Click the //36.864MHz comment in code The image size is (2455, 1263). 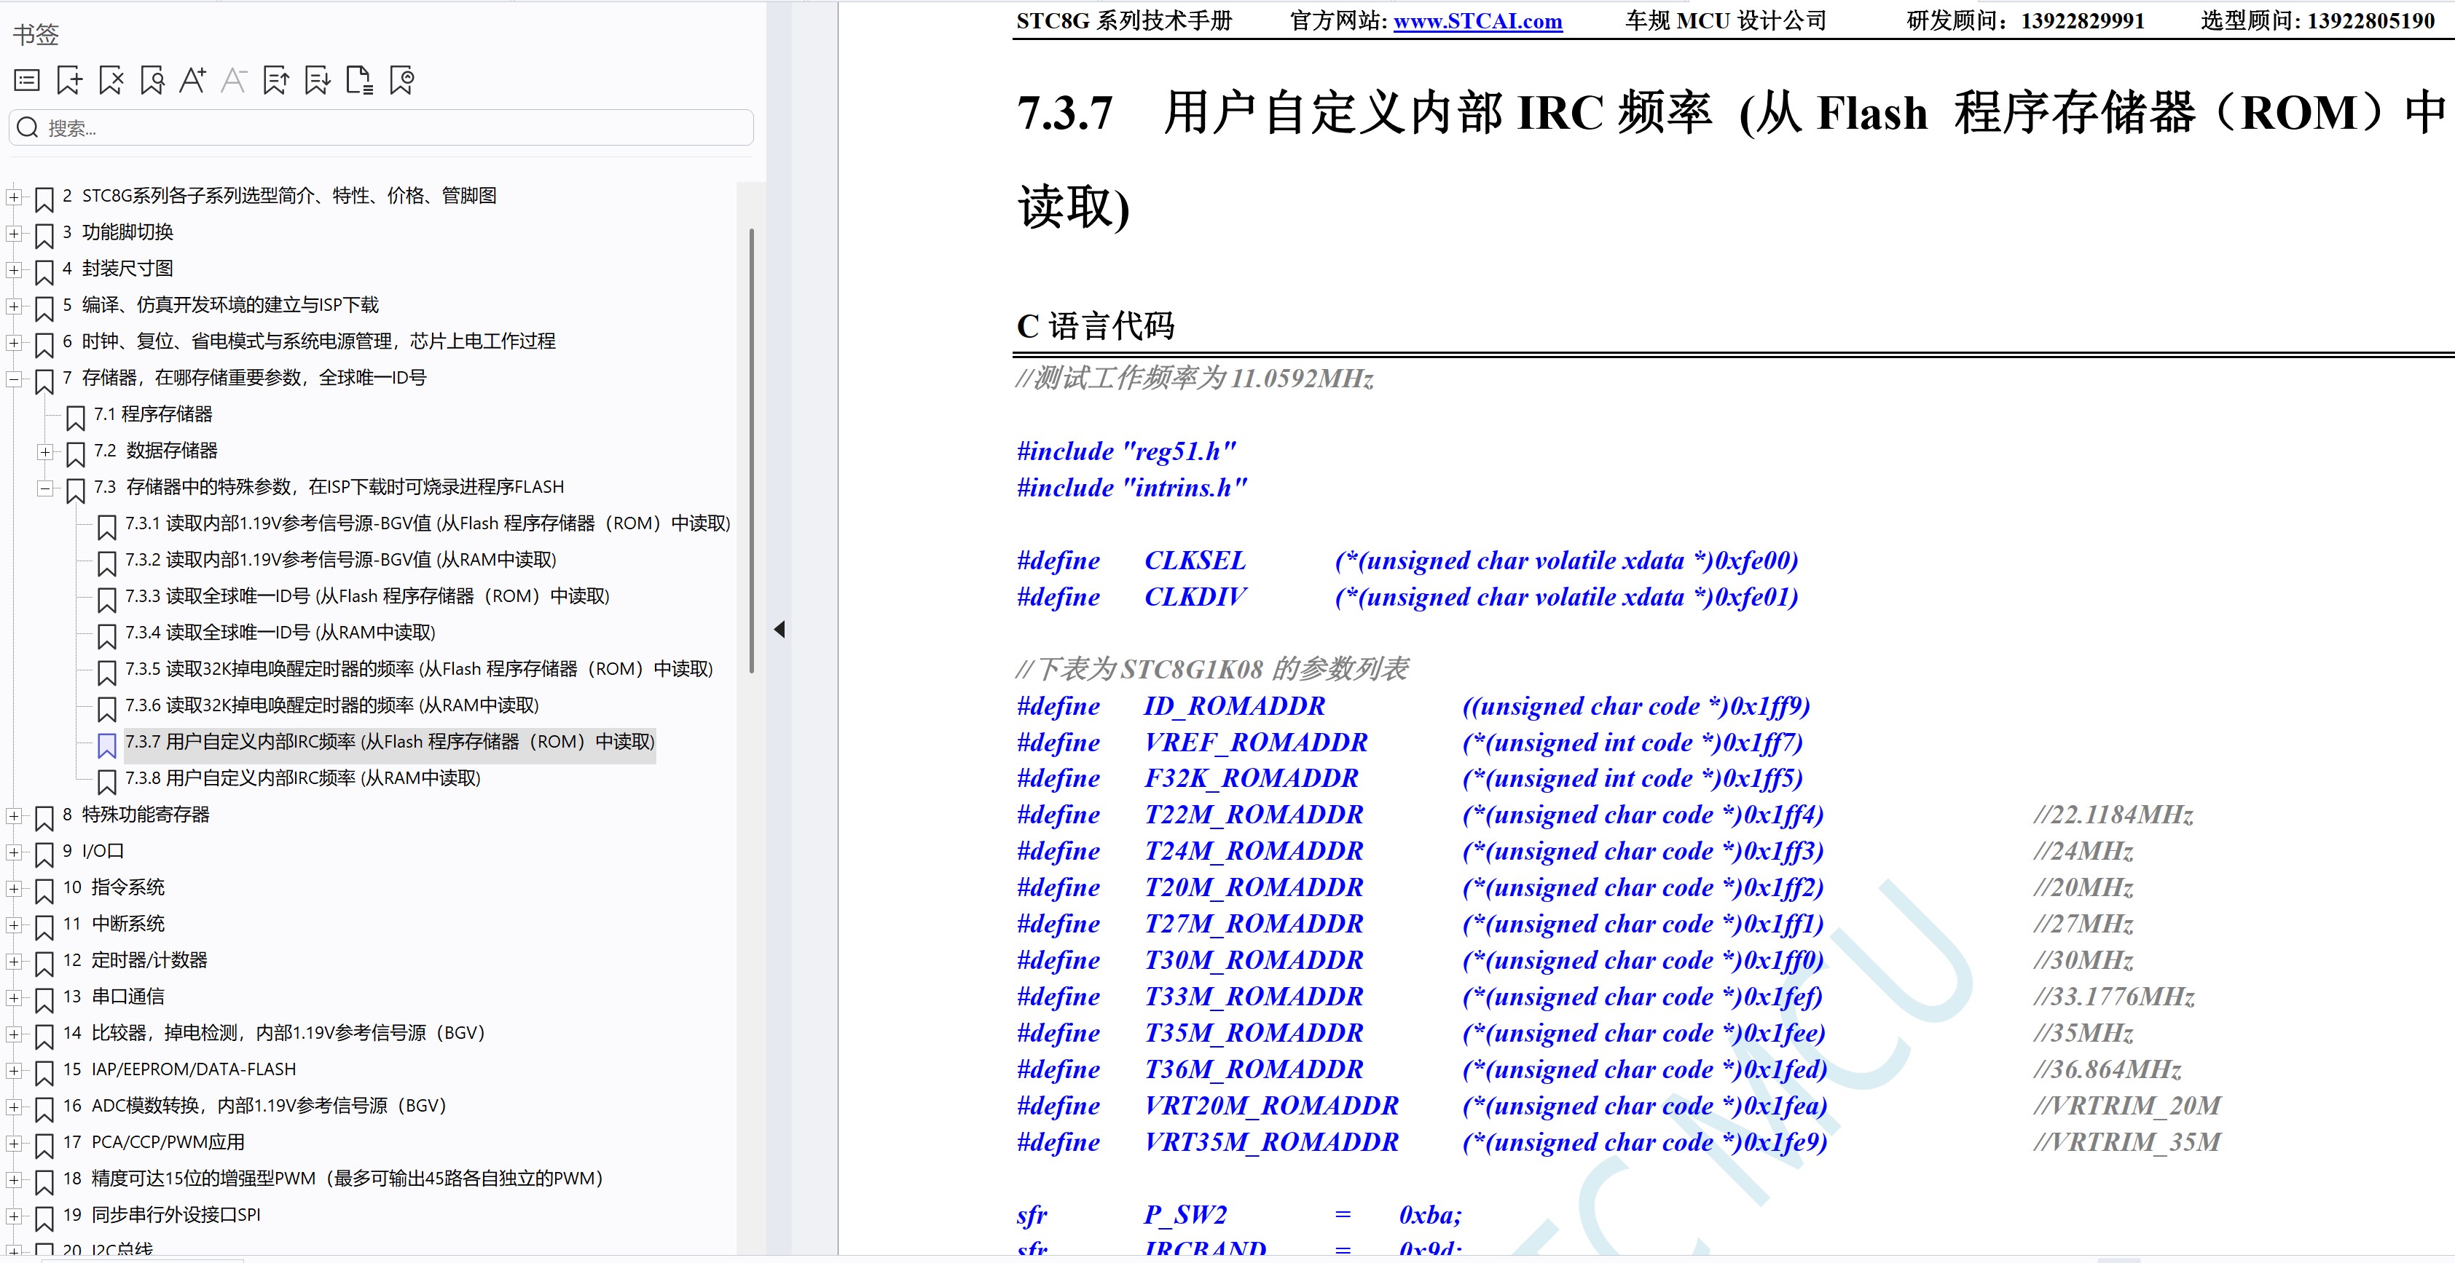click(x=2107, y=1069)
